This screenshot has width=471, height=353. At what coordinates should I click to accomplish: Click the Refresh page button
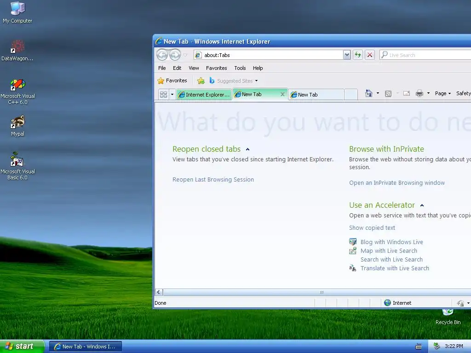(357, 55)
